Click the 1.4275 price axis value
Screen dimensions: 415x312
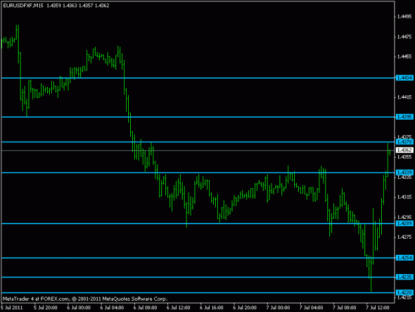coord(404,237)
